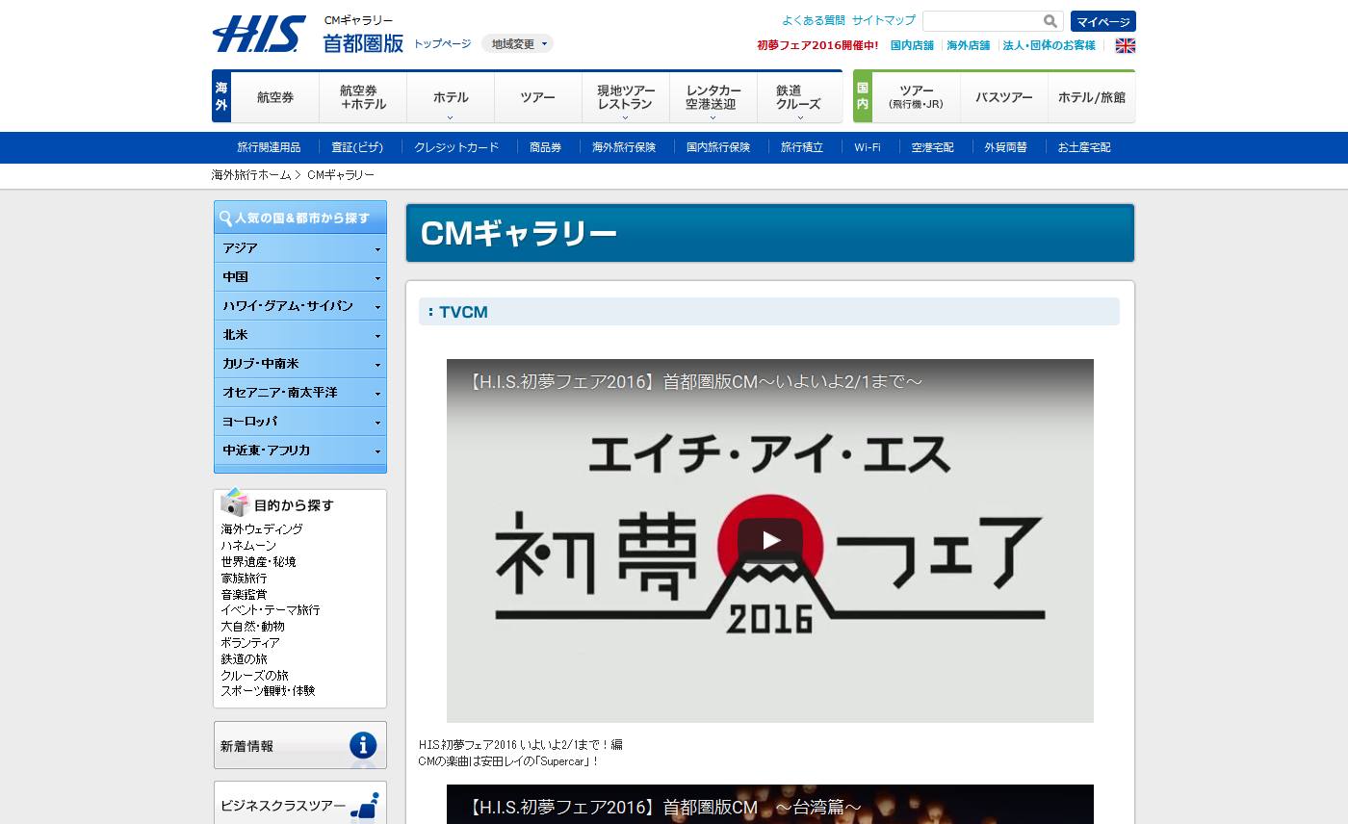Open 世界遺産・秘境 link

[258, 562]
